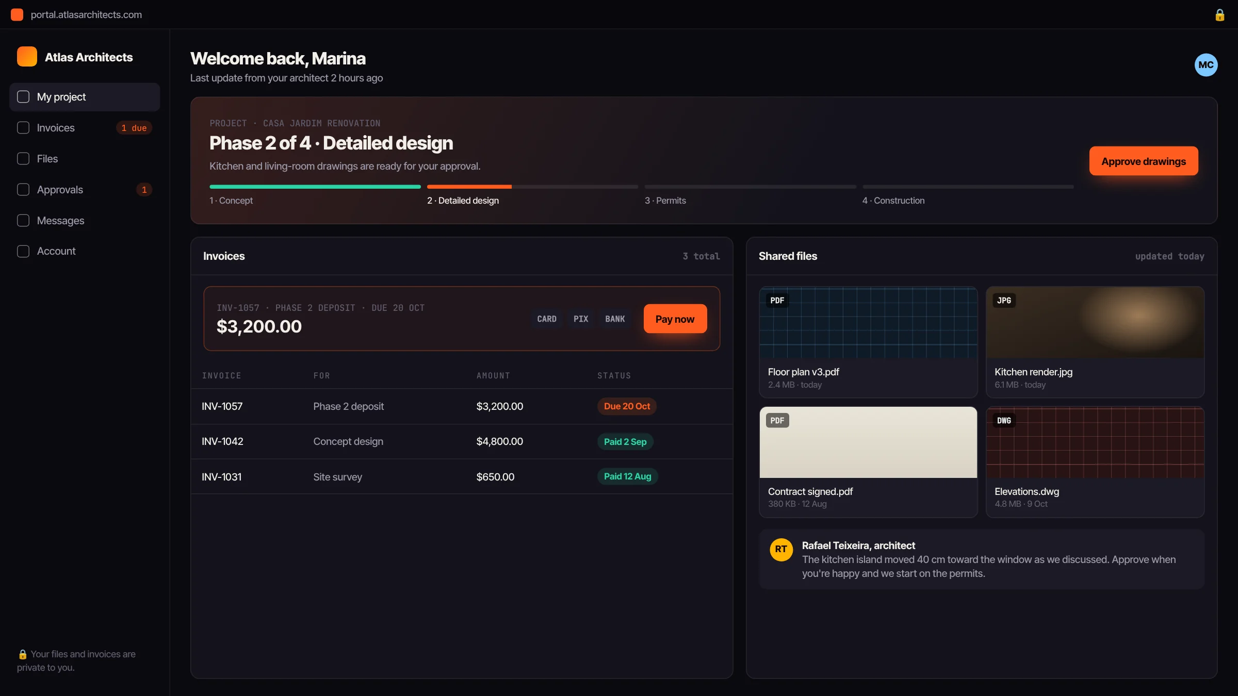Image resolution: width=1238 pixels, height=696 pixels.
Task: Click the $650.00 amount cell
Action: (495, 477)
